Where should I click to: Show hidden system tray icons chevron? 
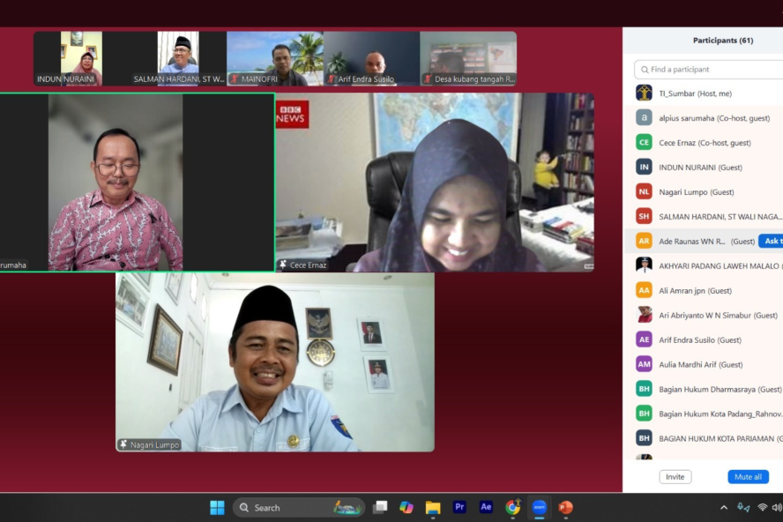click(x=724, y=507)
